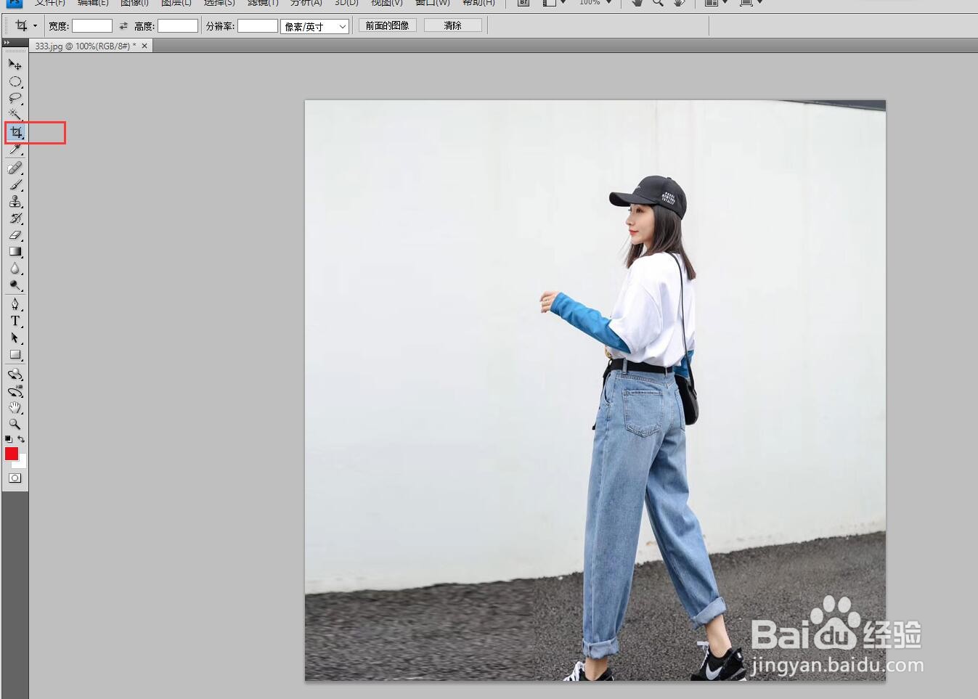
Task: Open the 帮助(H) menu
Action: tap(478, 3)
